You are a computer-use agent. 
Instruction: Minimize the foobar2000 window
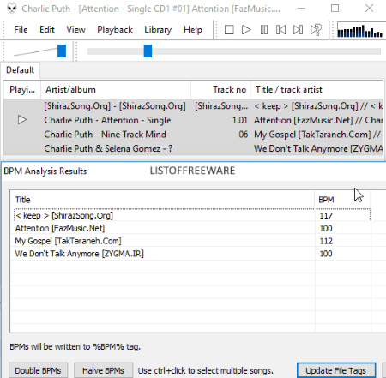coord(301,9)
